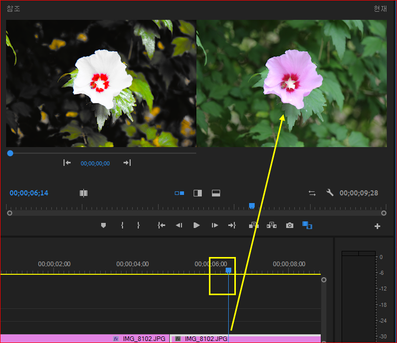The width and height of the screenshot is (397, 343).
Task: Click the duration readout 00;00;09;28
Action: (359, 193)
